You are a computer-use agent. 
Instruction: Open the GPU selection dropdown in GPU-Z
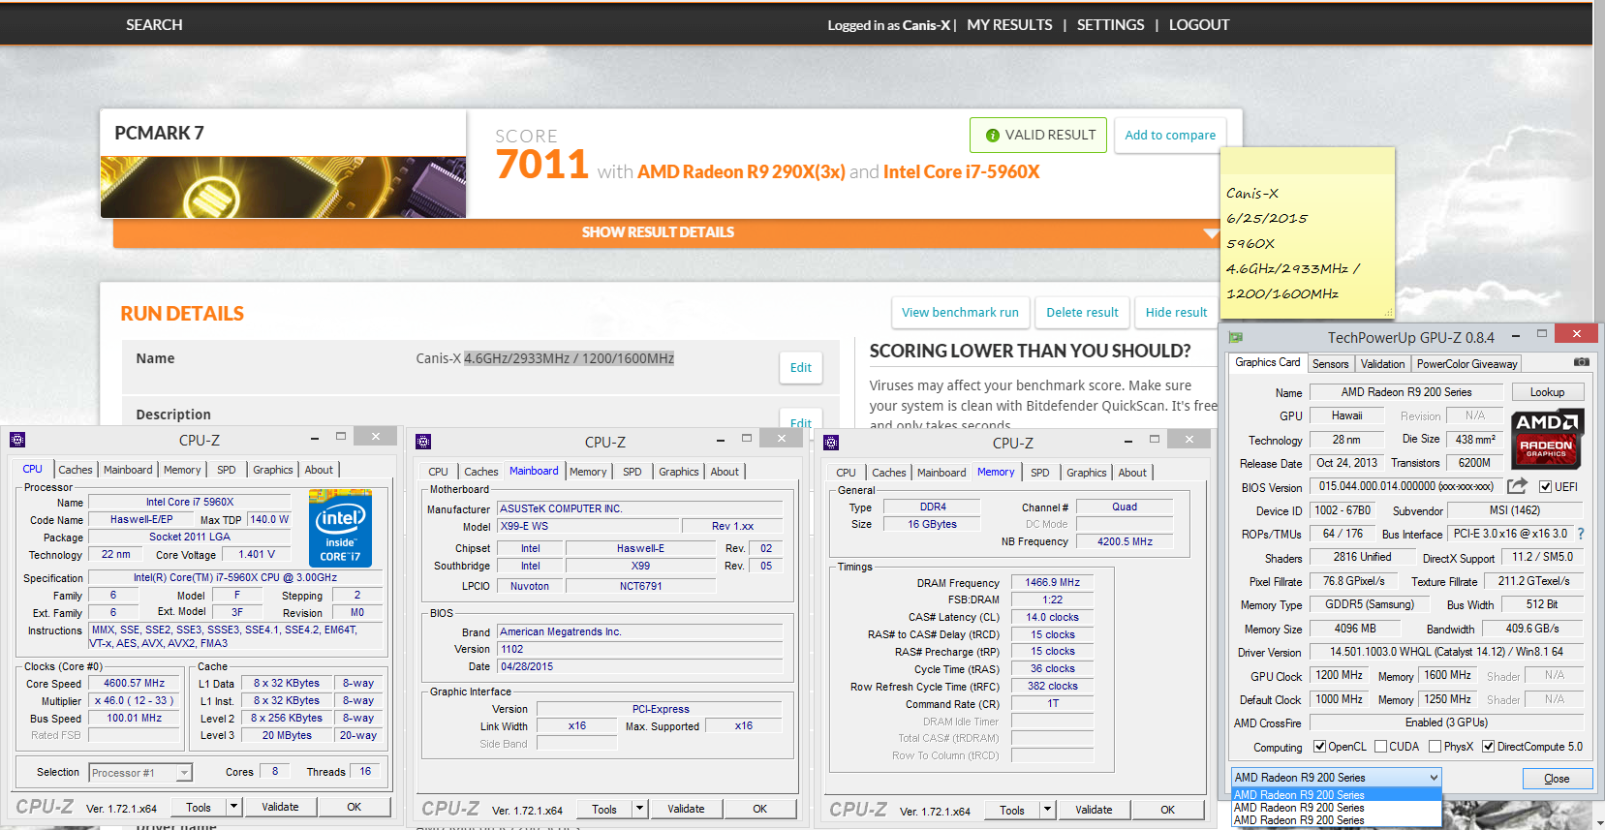coord(1337,778)
